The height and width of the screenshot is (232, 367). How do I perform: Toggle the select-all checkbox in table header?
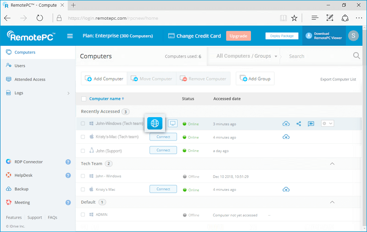click(83, 99)
